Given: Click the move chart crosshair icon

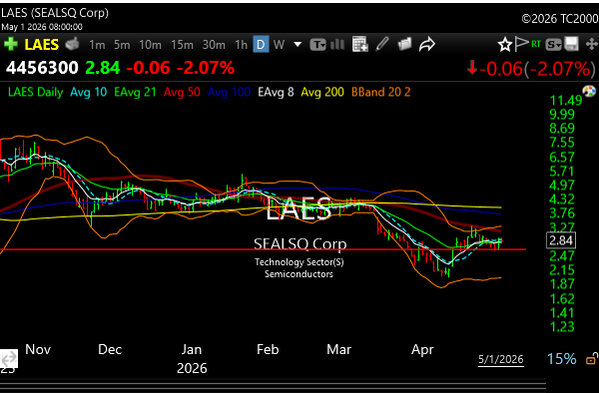Looking at the screenshot, I should point(591,44).
